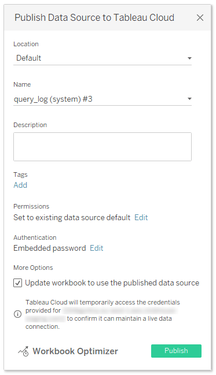
Task: Click the Set to existing data source default text
Action: [72, 217]
